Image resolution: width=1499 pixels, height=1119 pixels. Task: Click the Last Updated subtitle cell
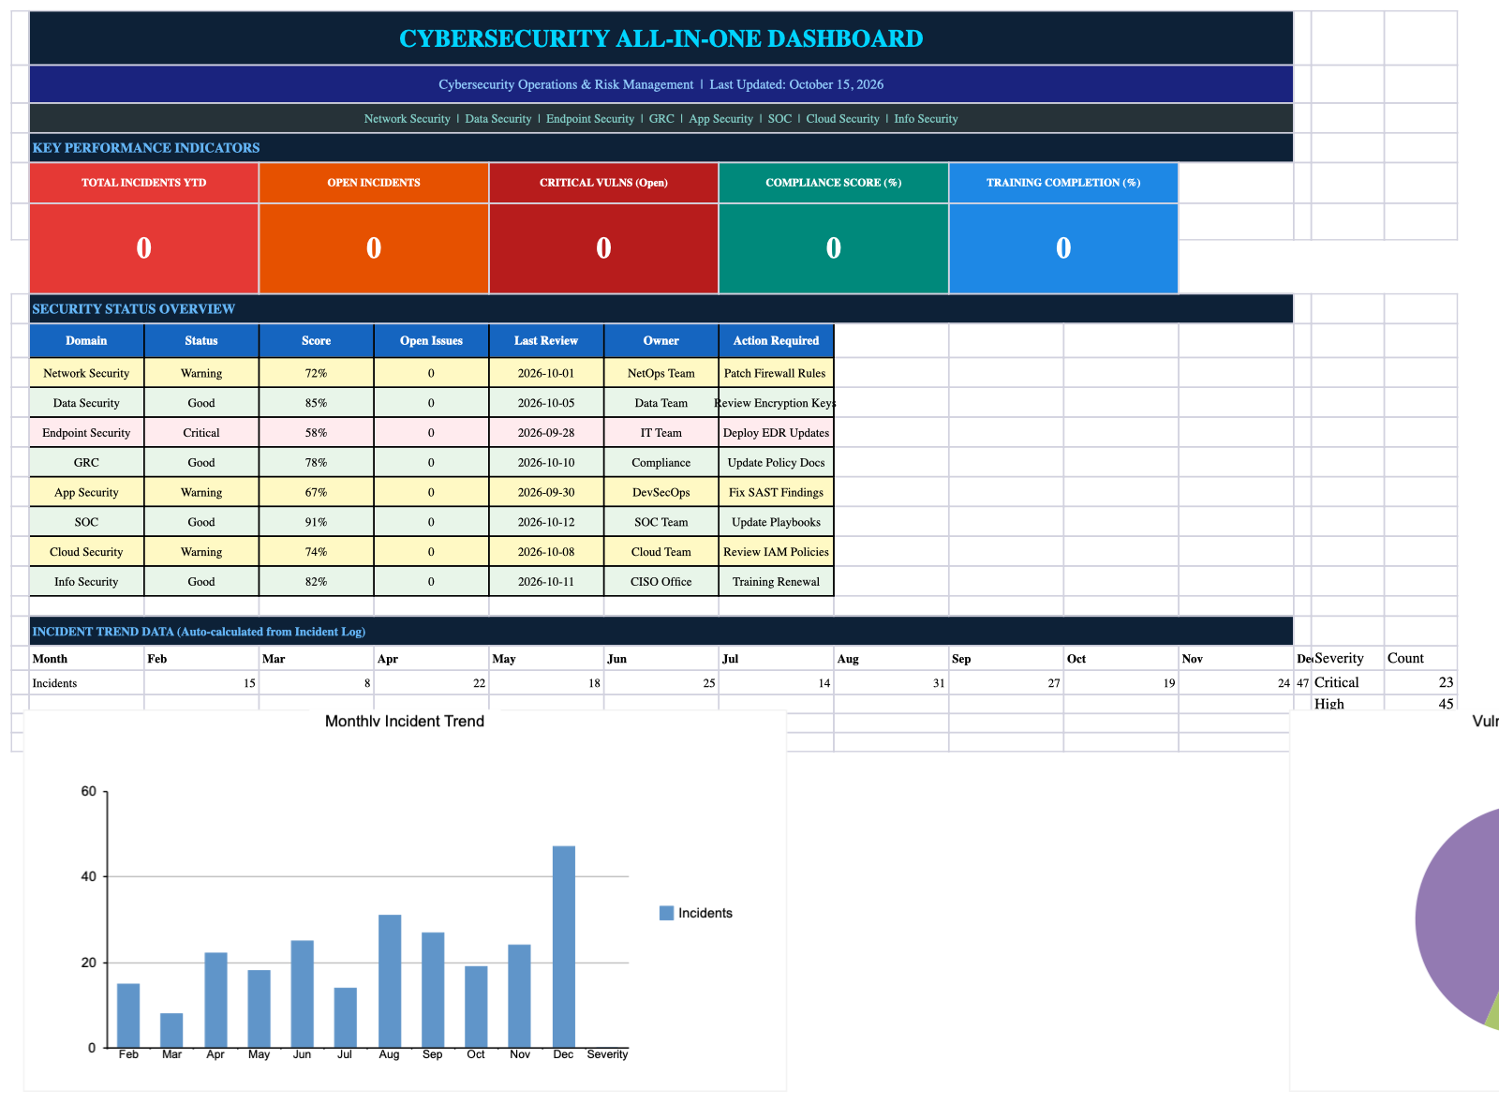coord(660,84)
